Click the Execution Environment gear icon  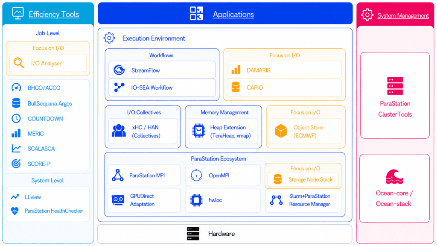coord(109,38)
